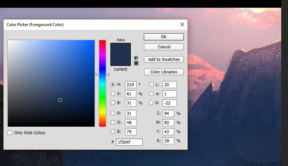Click Add to Swatches button
The image size is (288, 166).
point(163,59)
